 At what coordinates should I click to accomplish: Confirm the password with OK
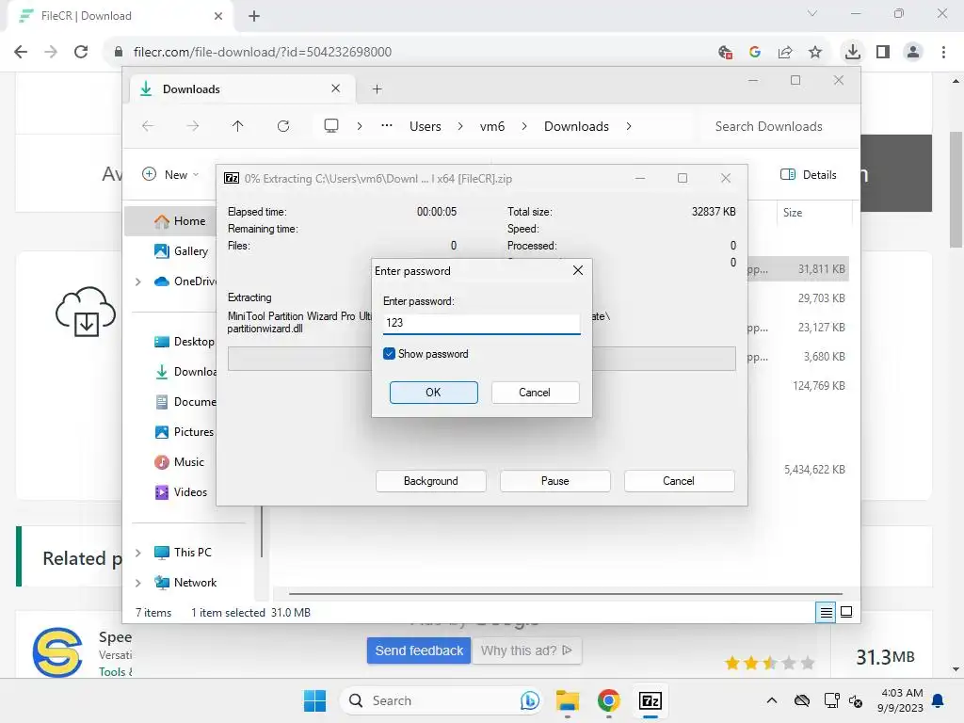433,393
